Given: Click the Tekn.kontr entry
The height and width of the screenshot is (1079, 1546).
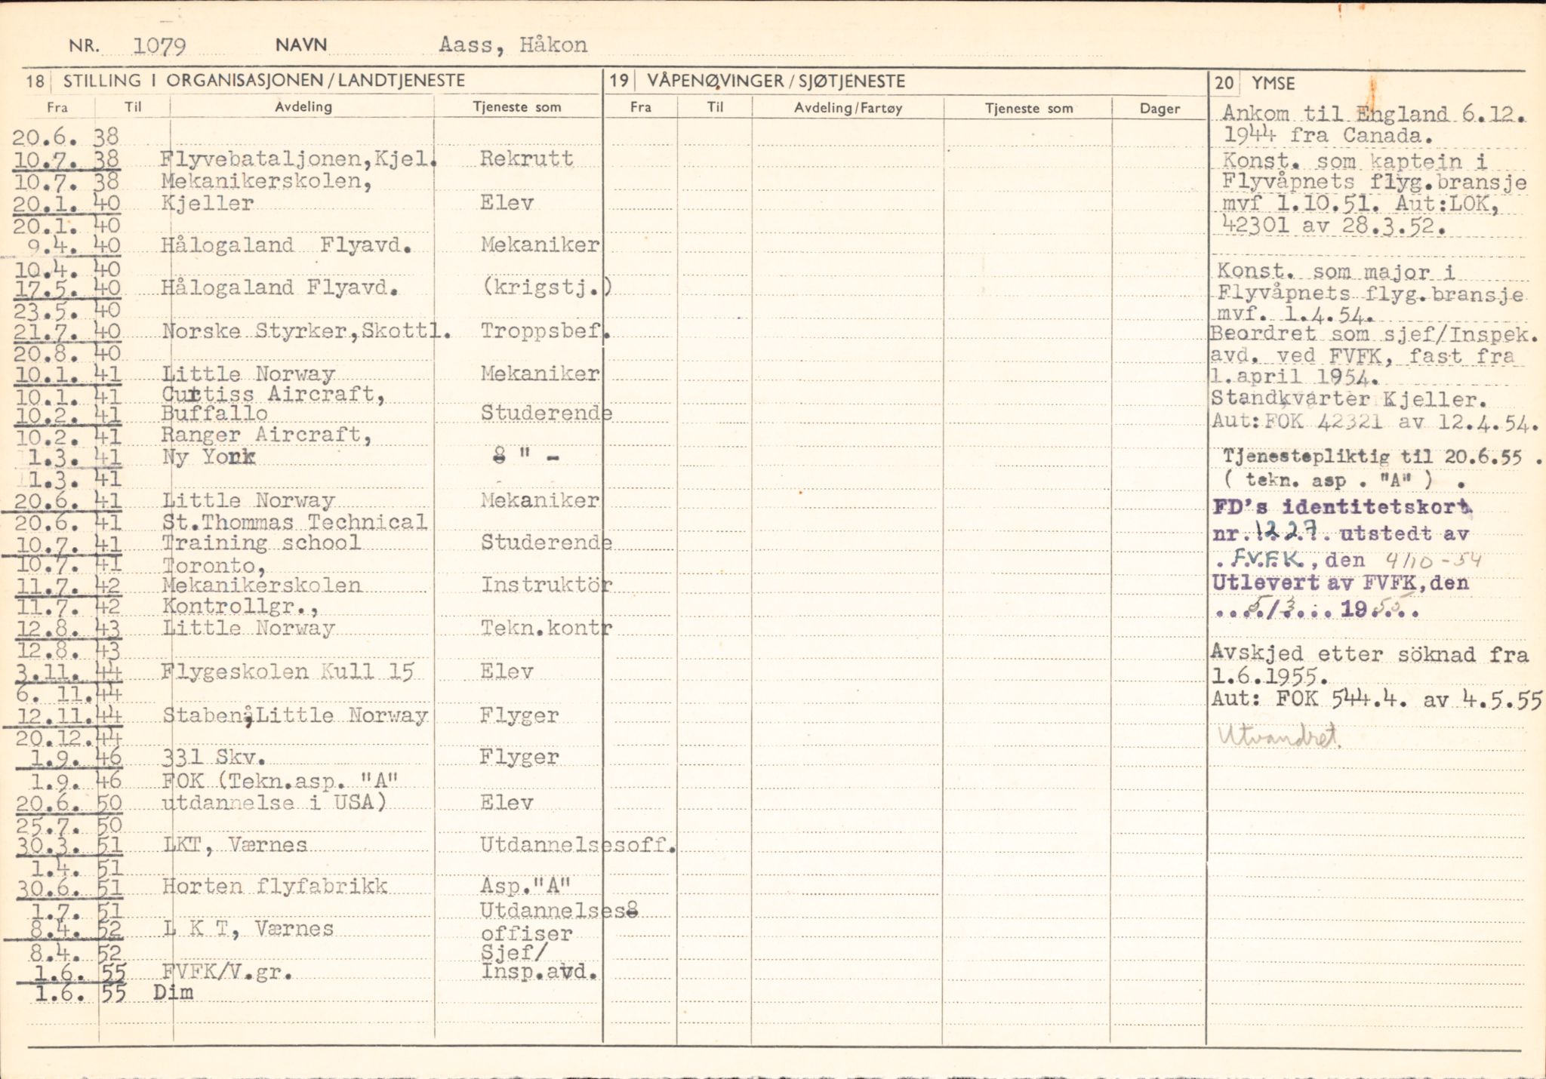Looking at the screenshot, I should 547,628.
